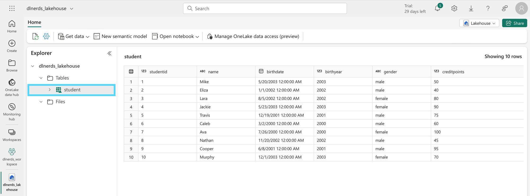Open the user account avatar

521,8
